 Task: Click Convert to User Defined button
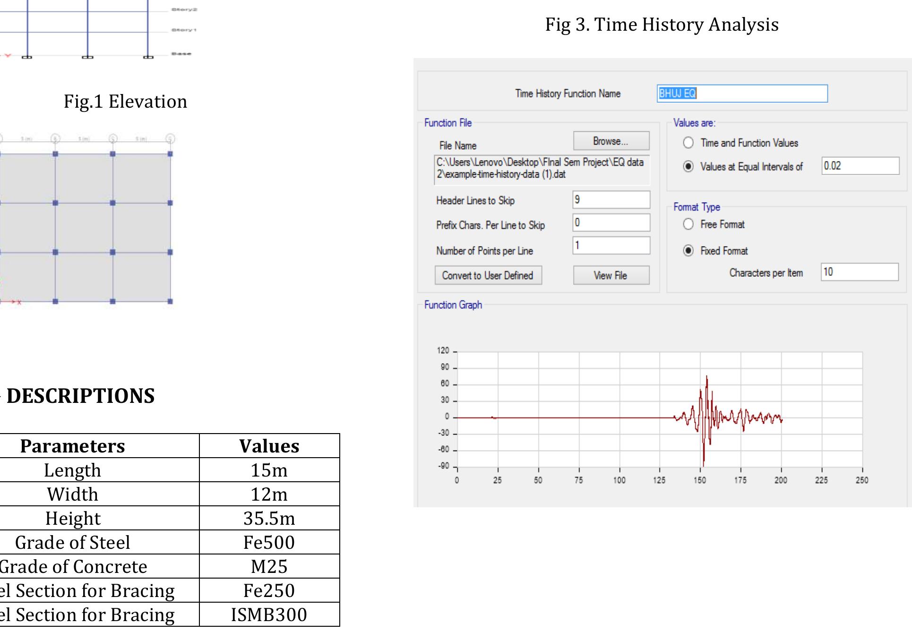[488, 275]
